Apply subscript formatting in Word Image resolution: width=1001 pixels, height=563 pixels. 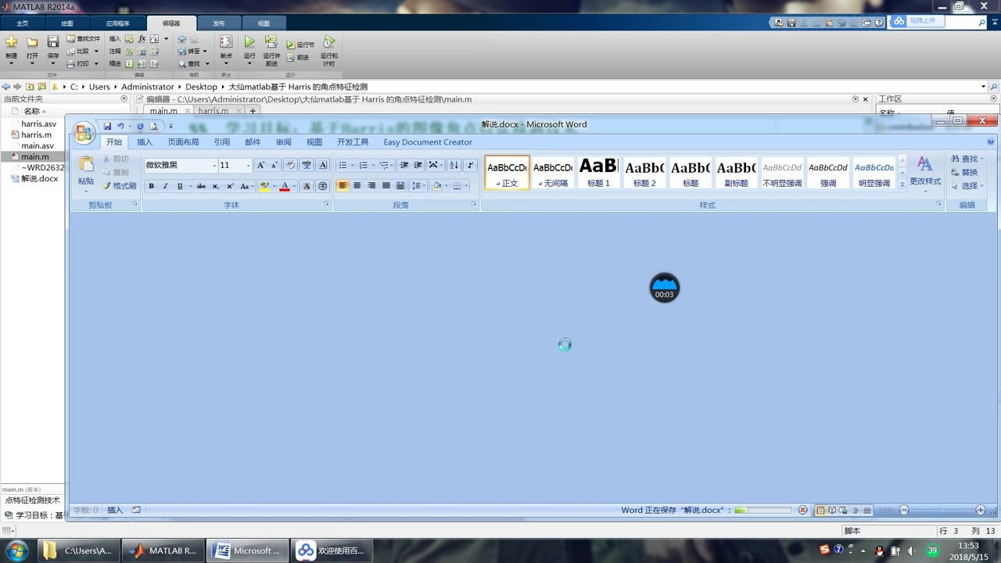point(215,186)
